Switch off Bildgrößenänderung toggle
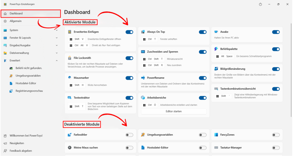The height and width of the screenshot is (156, 293). point(276,69)
